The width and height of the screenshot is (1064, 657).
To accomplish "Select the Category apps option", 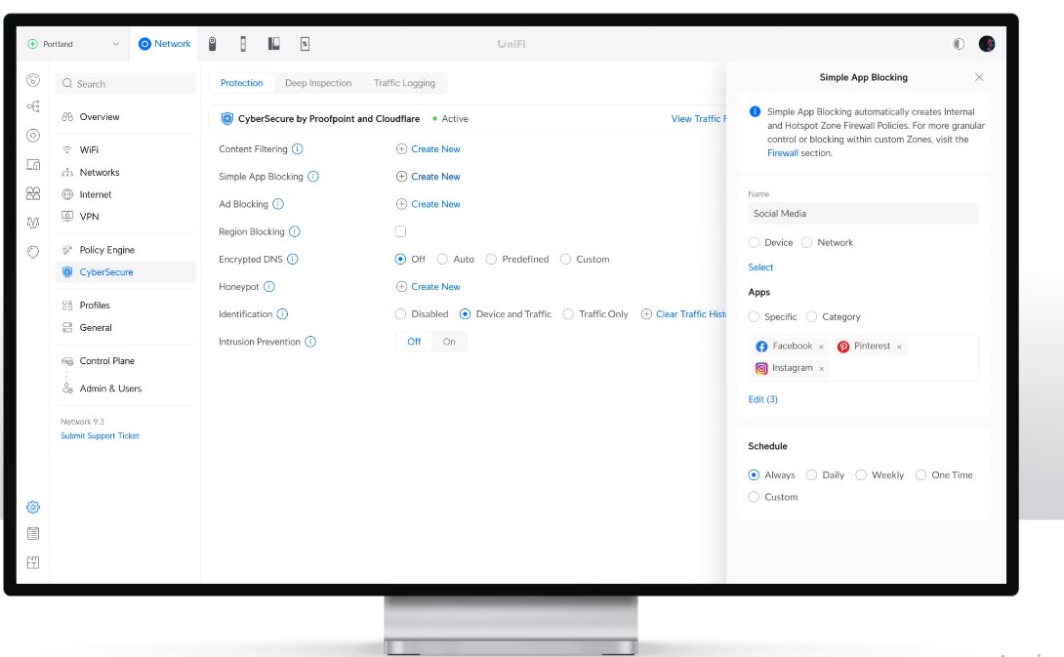I will click(x=811, y=317).
